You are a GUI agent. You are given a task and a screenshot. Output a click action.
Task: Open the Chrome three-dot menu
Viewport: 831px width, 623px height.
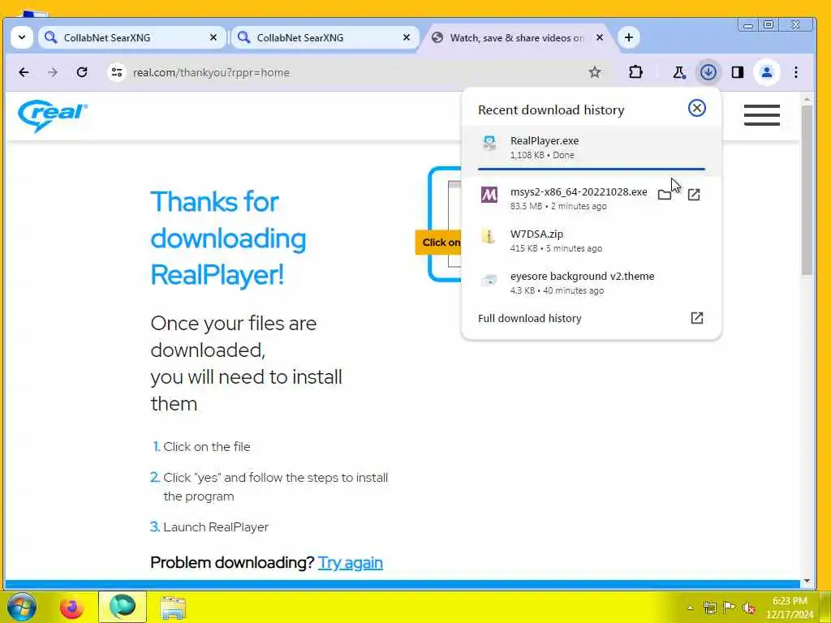pos(796,72)
